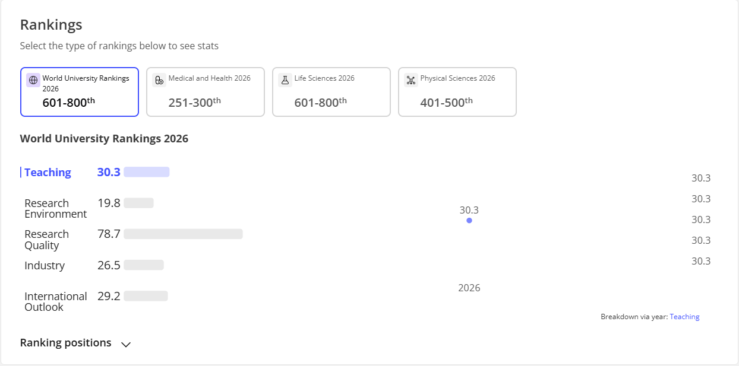Expand the Ranking positions section

[66, 343]
